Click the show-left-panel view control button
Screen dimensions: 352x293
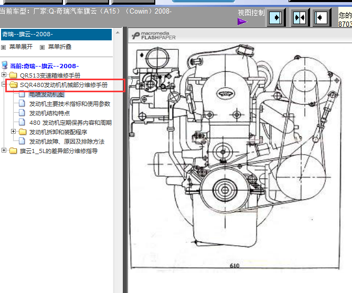(x=321, y=17)
